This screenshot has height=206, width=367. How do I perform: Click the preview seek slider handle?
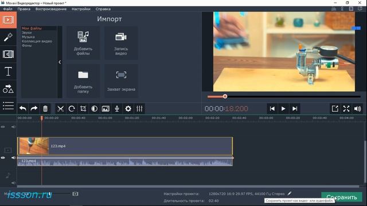point(225,96)
